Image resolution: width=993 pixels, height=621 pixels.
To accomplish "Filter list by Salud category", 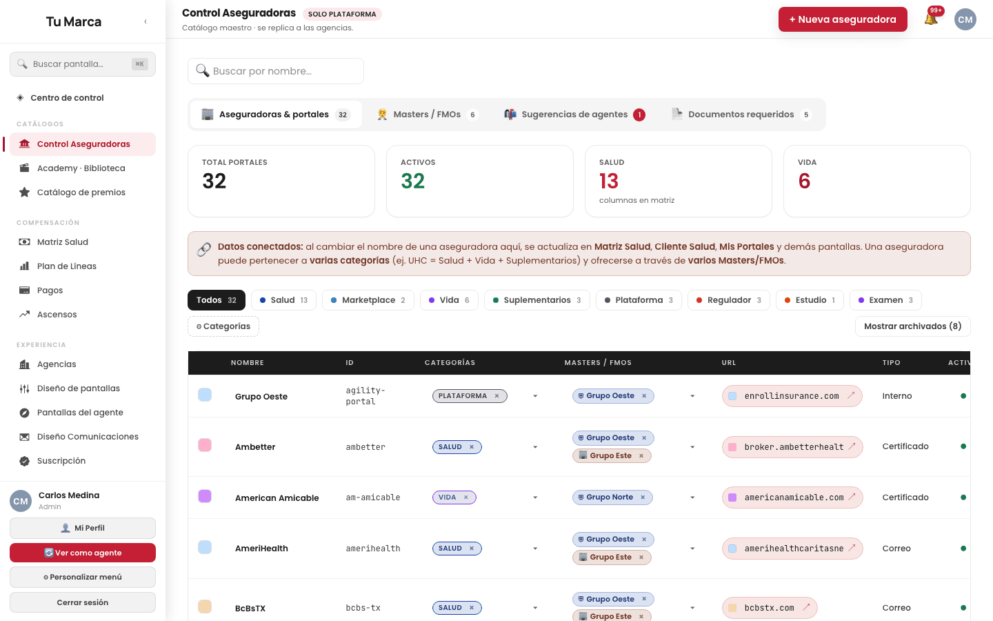I will (x=284, y=300).
